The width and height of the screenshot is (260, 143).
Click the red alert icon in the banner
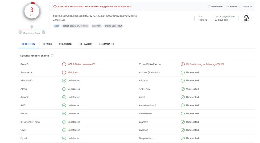pyautogui.click(x=55, y=6)
